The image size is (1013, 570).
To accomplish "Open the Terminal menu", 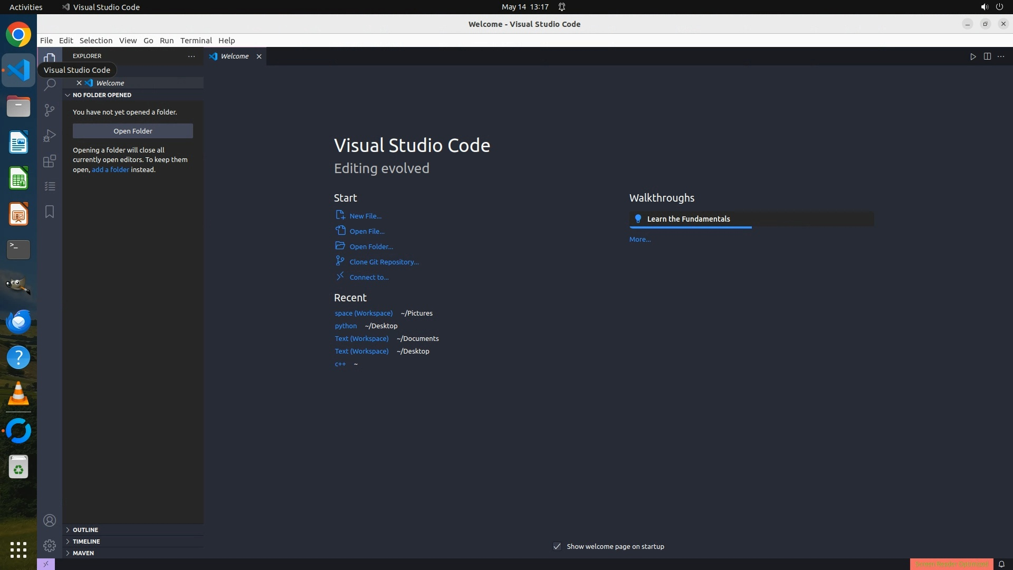I will point(196,41).
